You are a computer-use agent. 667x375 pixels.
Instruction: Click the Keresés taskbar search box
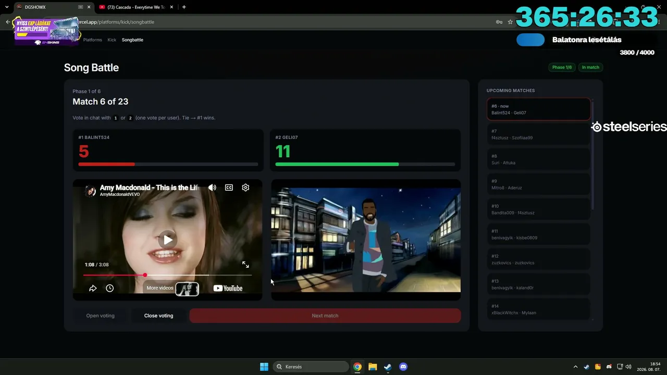(x=311, y=367)
